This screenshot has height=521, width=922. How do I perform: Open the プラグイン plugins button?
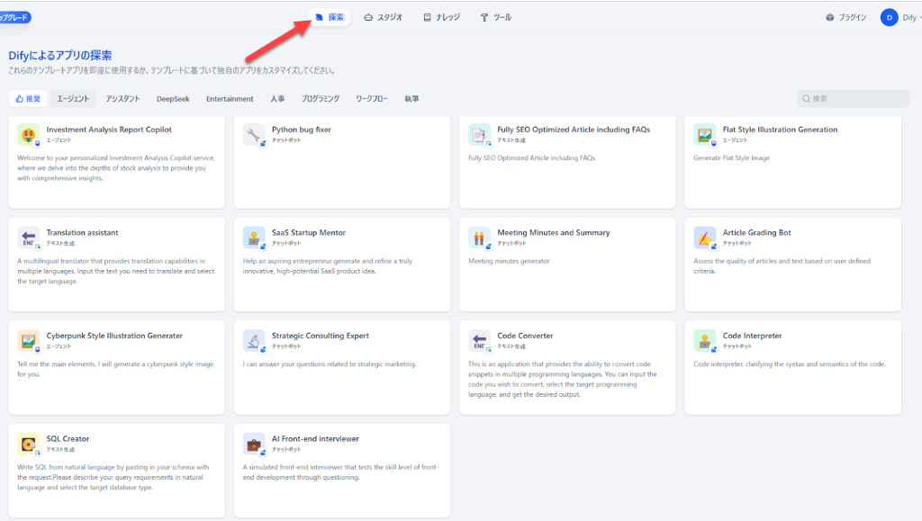(x=846, y=18)
